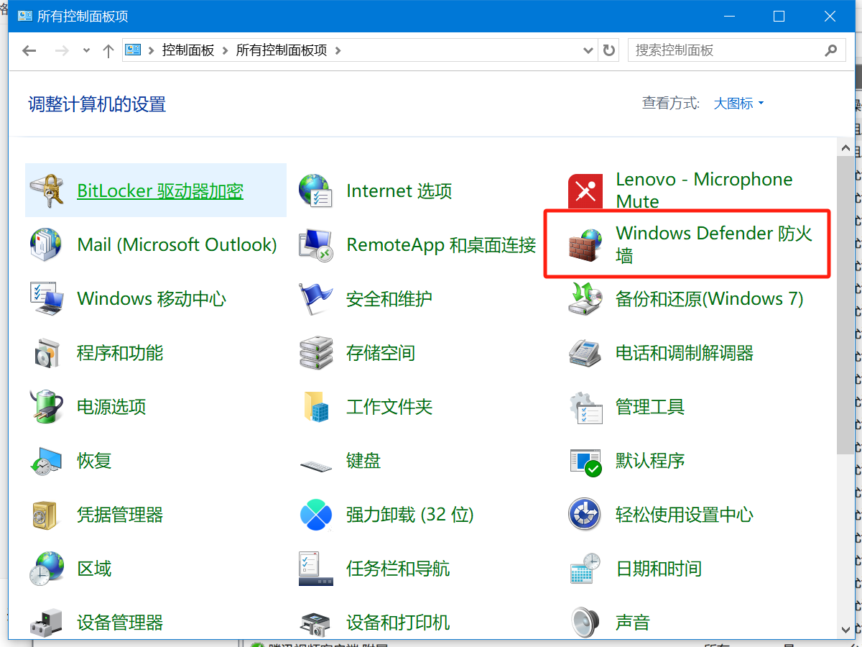Open the Windows 移动中心 icon
Viewport: 862px width, 647px height.
point(47,298)
